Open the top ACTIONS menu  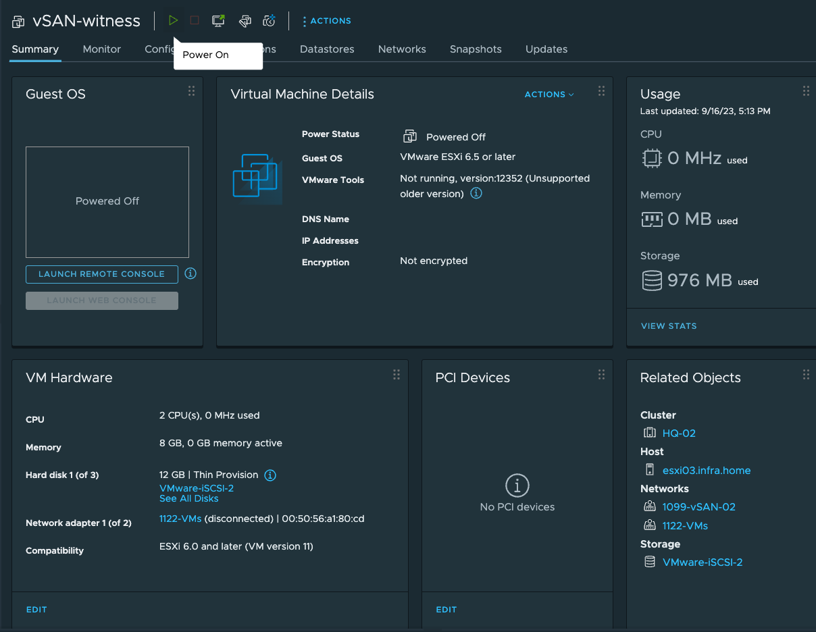[326, 21]
